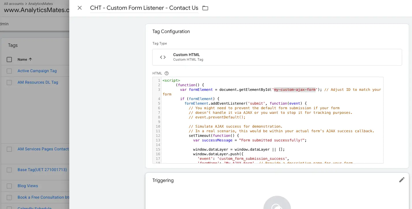Open the AM Resources DL Tag link
The width and height of the screenshot is (412, 209).
pos(38,82)
